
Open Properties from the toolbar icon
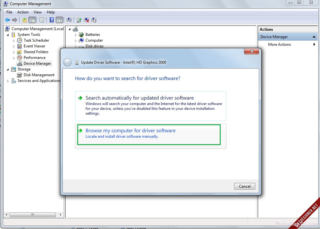pyautogui.click(x=42, y=20)
